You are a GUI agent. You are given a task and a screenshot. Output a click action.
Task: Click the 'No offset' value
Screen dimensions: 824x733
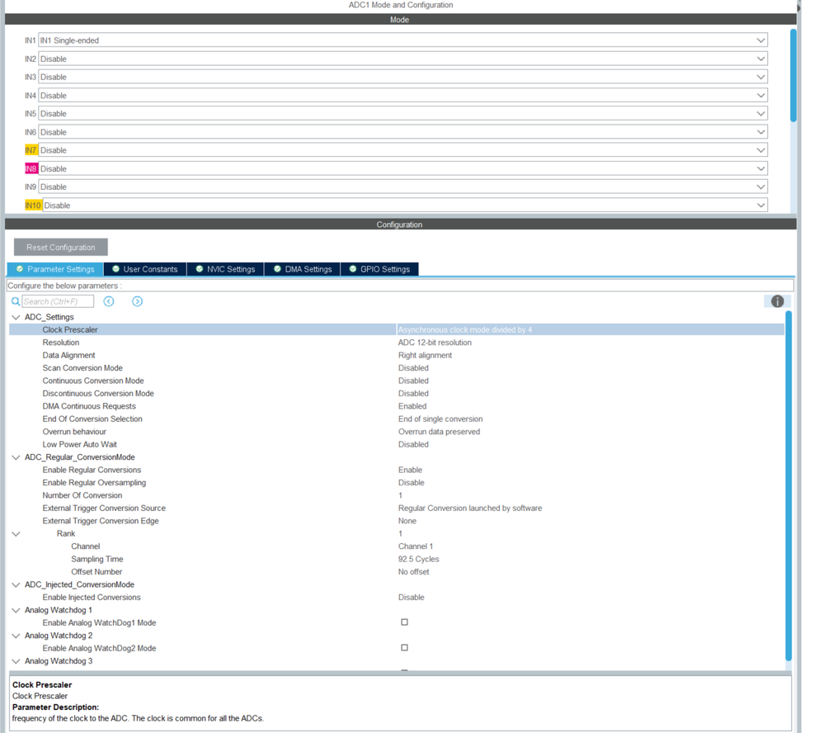pyautogui.click(x=413, y=572)
